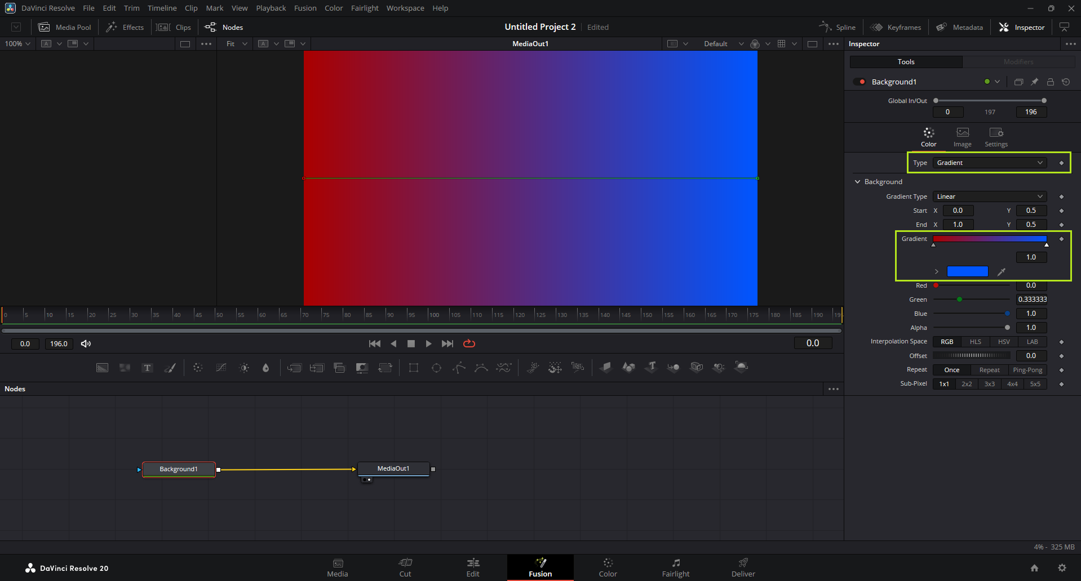Screen dimensions: 1081x581
Task: Select the Text tool in Fusion toolbar
Action: pyautogui.click(x=147, y=368)
